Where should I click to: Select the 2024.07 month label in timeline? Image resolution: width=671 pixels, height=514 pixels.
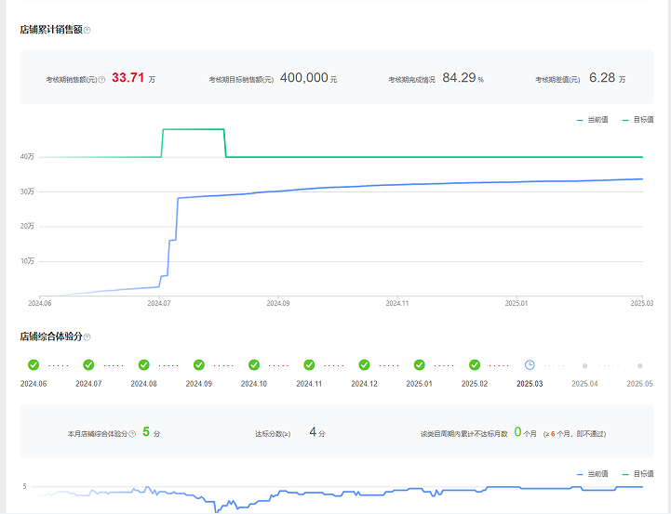(x=88, y=384)
